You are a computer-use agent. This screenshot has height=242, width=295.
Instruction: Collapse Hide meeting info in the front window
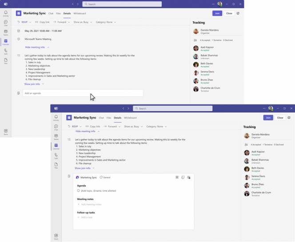(x=88, y=131)
